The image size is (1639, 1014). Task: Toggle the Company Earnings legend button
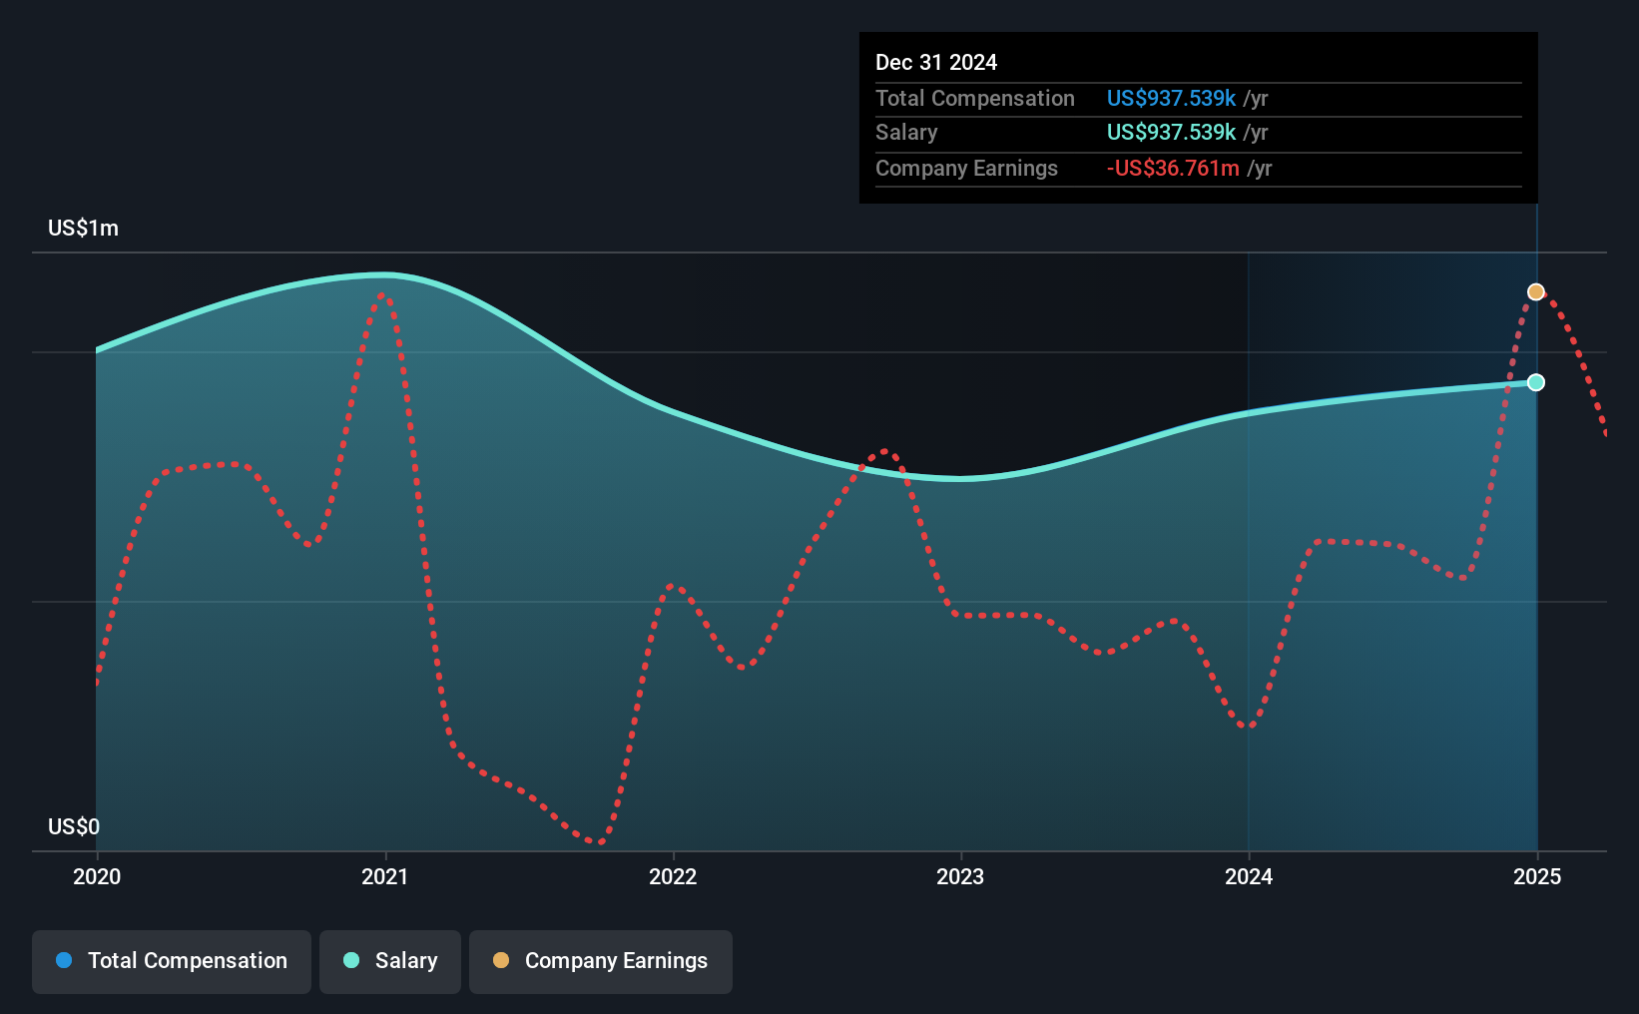tap(601, 961)
